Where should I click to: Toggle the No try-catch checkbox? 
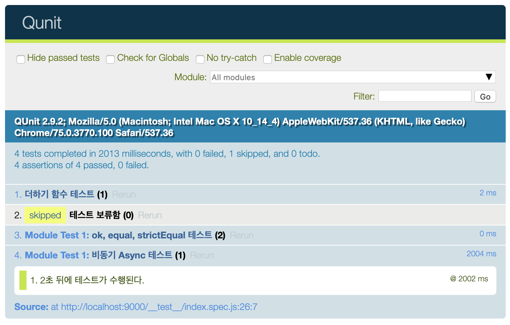[x=200, y=59]
